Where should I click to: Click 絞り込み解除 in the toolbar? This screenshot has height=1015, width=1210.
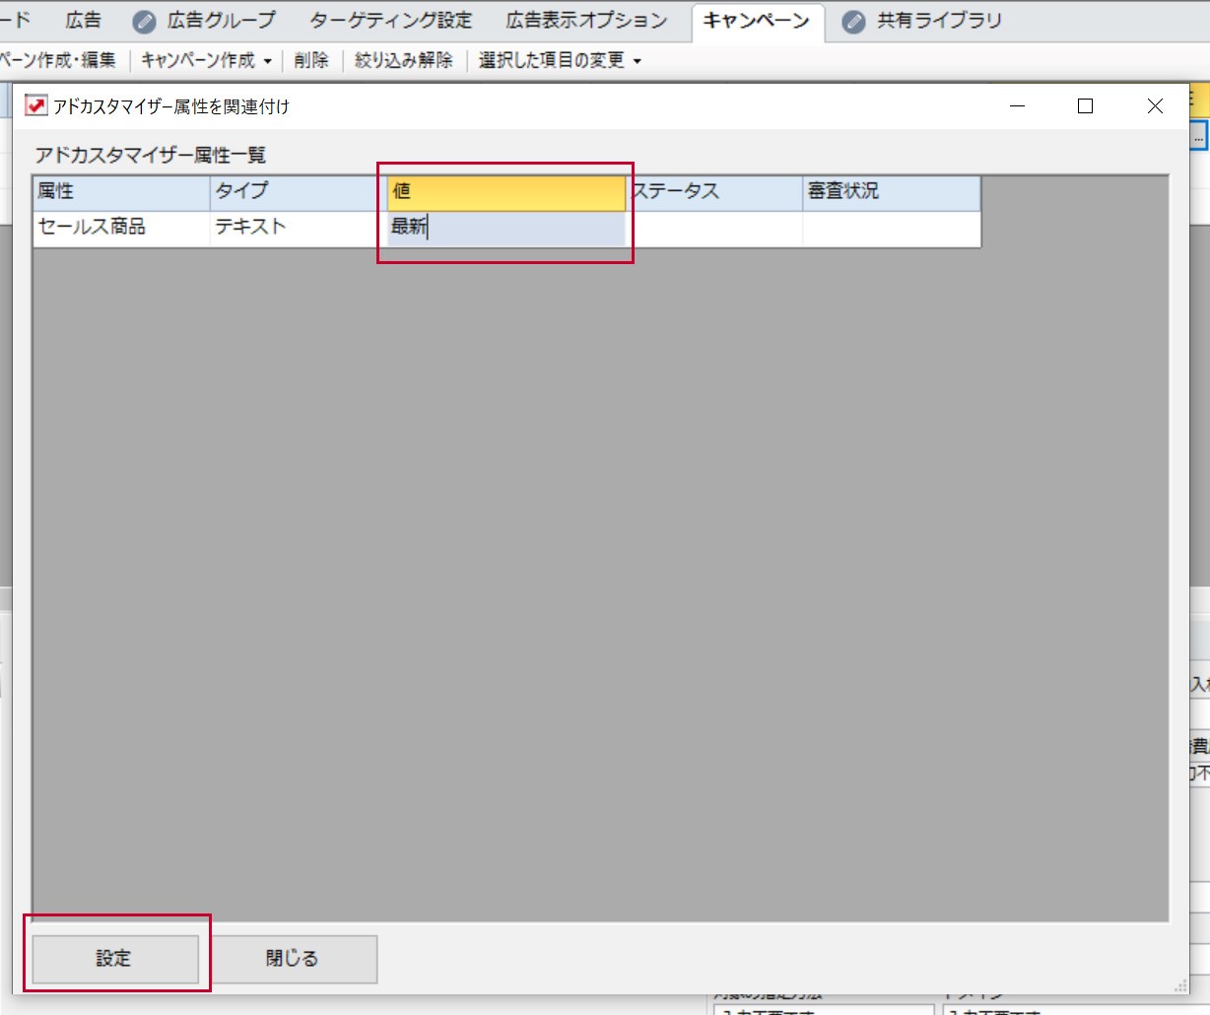(404, 61)
